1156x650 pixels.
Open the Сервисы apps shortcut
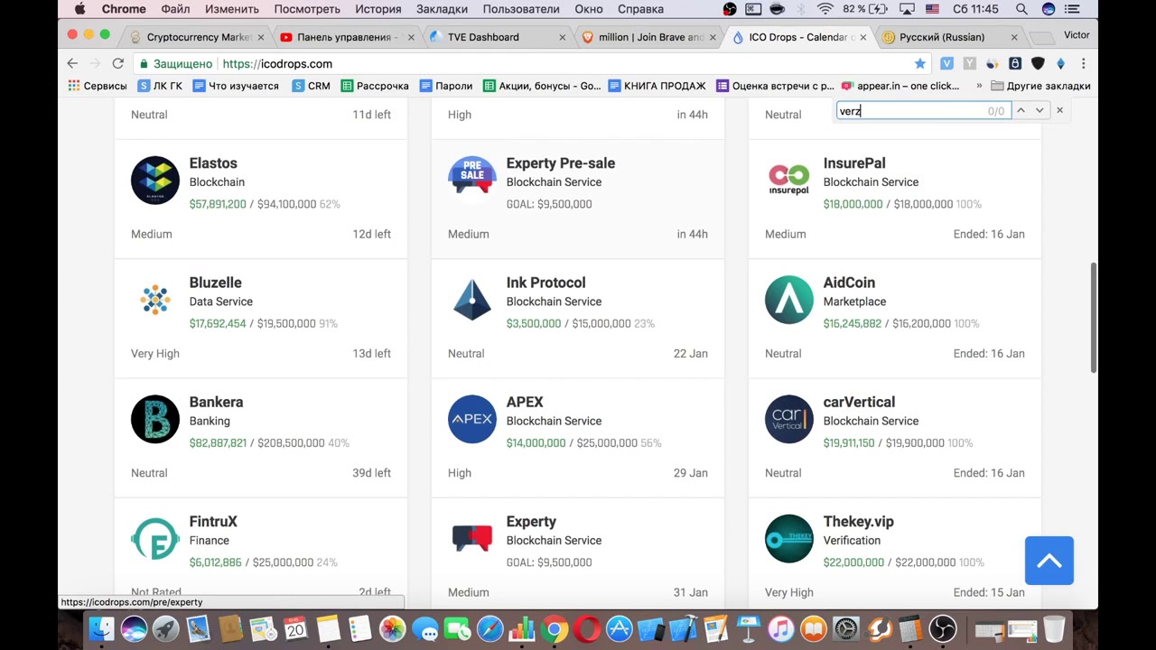pyautogui.click(x=98, y=86)
